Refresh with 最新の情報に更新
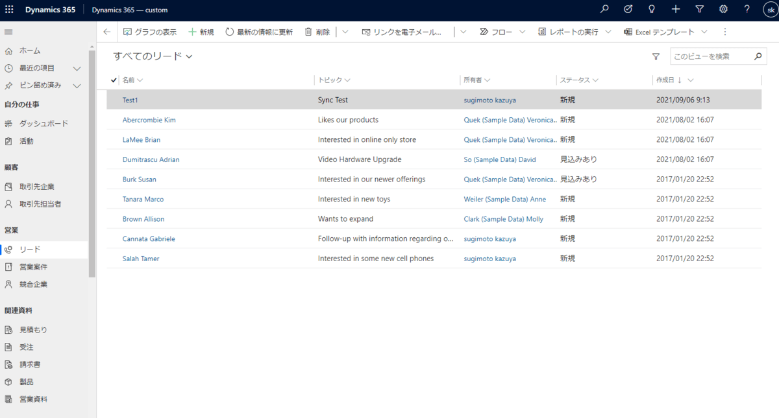 coord(259,32)
